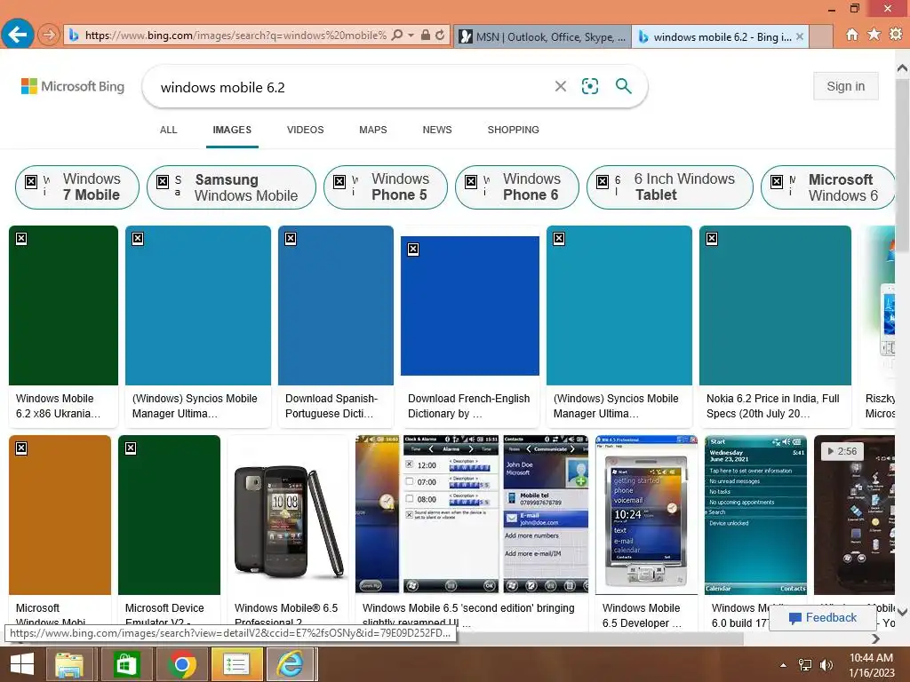This screenshot has width=910, height=682.
Task: Click the Microsoft Bing logo
Action: tap(73, 86)
